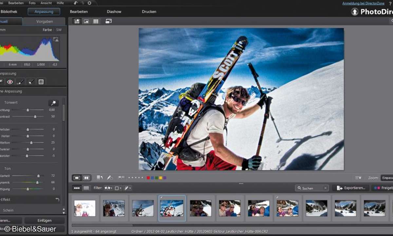Click the brush edit icon below photo
The image size is (393, 236).
click(x=110, y=178)
